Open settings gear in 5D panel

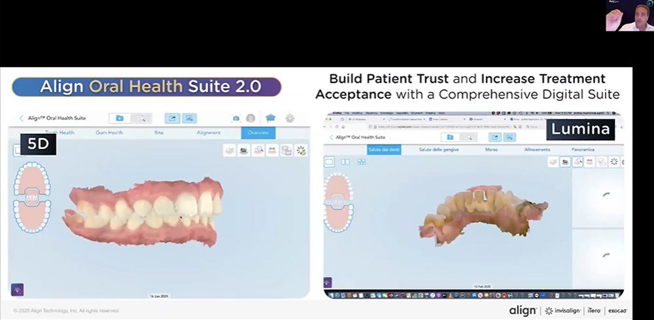coord(290,118)
